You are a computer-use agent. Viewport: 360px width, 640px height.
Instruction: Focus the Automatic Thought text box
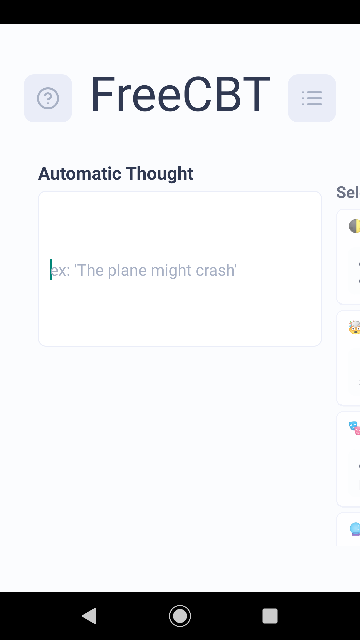coord(180,269)
